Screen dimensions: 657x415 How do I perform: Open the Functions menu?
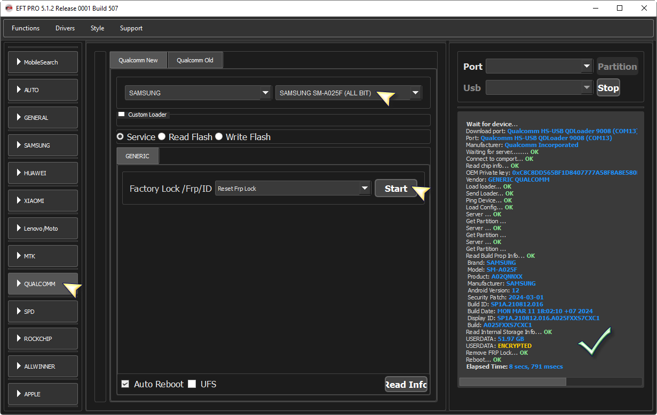click(26, 28)
